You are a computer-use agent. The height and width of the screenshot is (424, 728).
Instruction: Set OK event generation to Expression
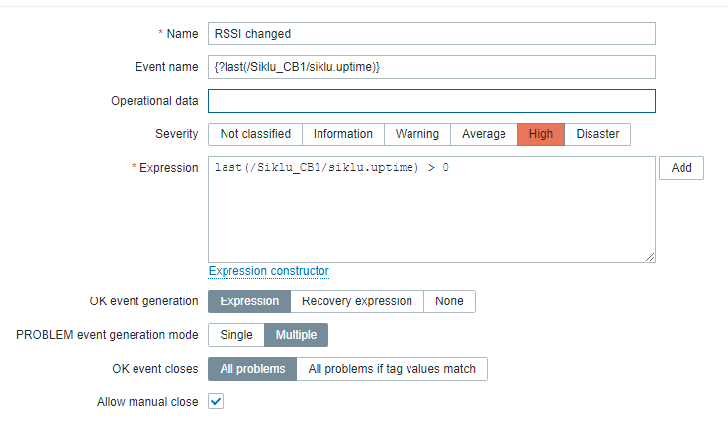tap(249, 301)
